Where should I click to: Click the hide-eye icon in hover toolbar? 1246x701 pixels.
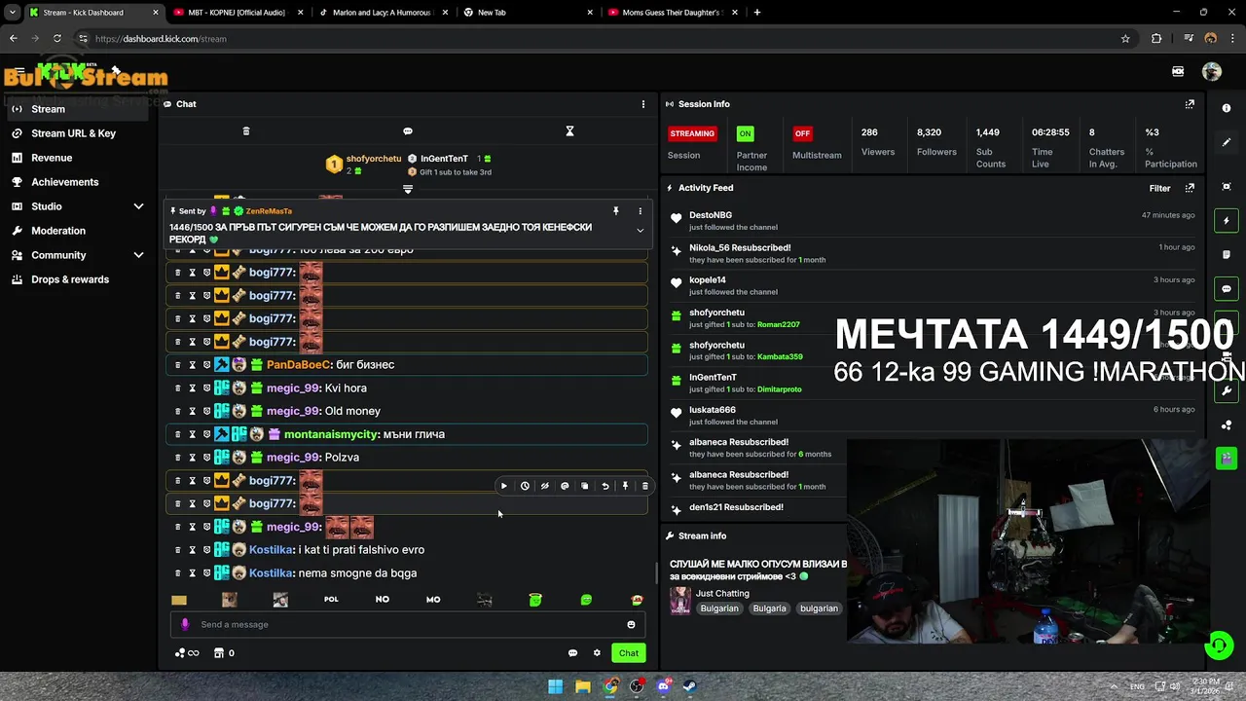[544, 486]
